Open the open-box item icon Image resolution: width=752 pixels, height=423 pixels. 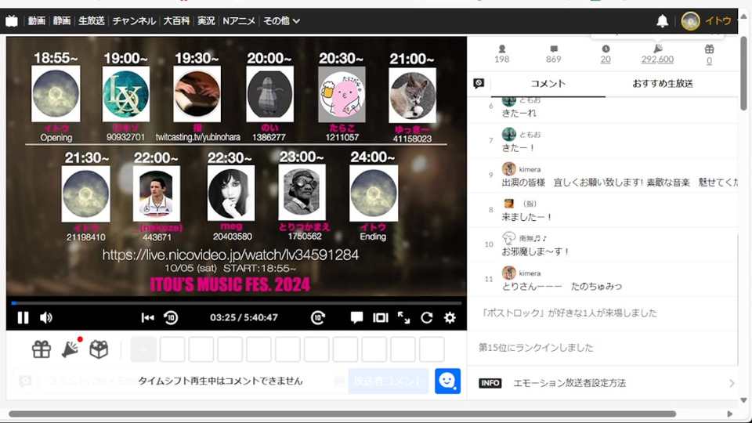click(x=99, y=349)
